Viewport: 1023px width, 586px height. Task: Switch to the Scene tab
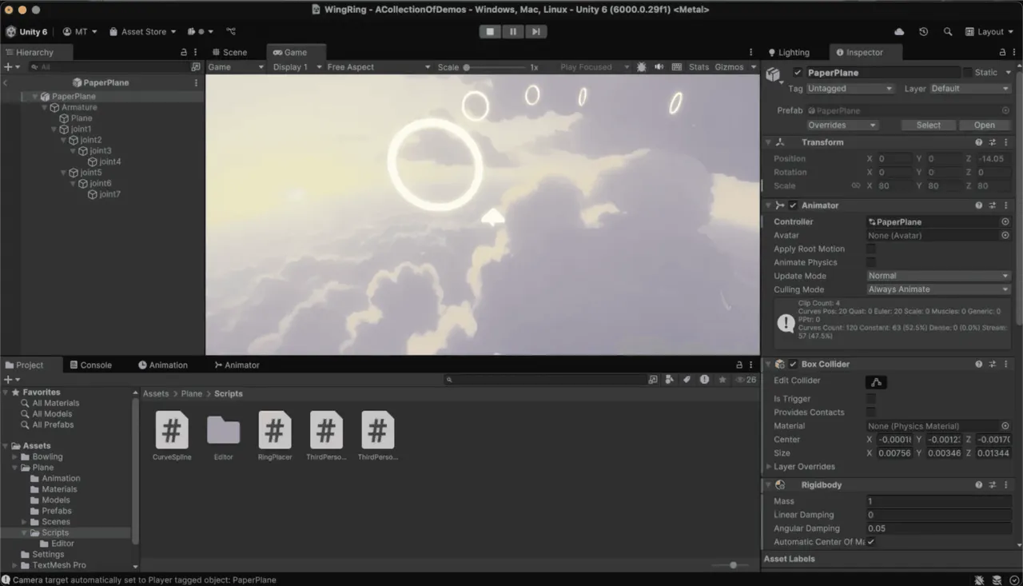[229, 52]
